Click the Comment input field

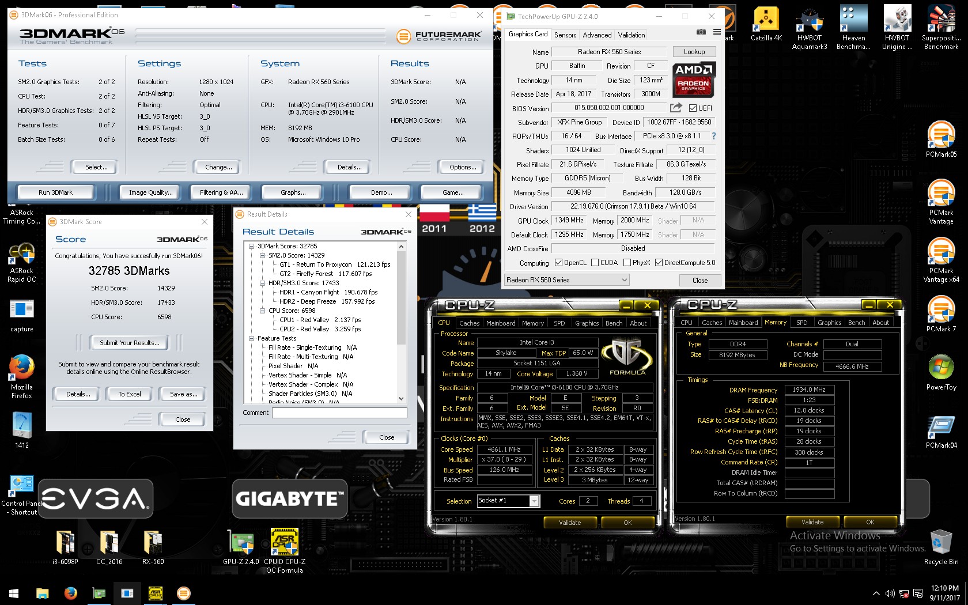[x=339, y=413]
